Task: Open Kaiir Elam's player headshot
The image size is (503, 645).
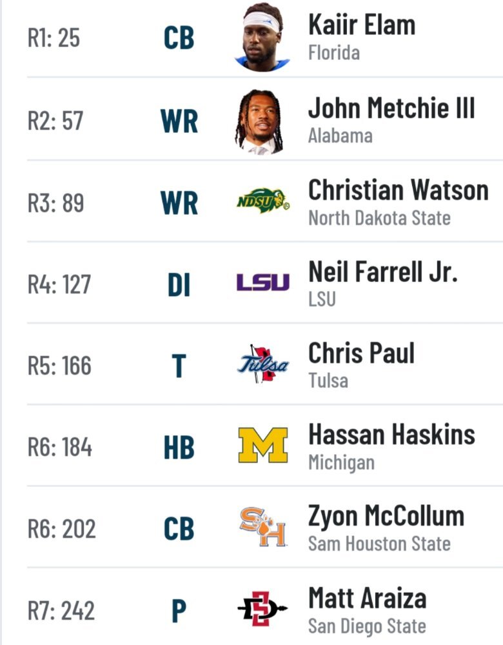Action: [262, 37]
